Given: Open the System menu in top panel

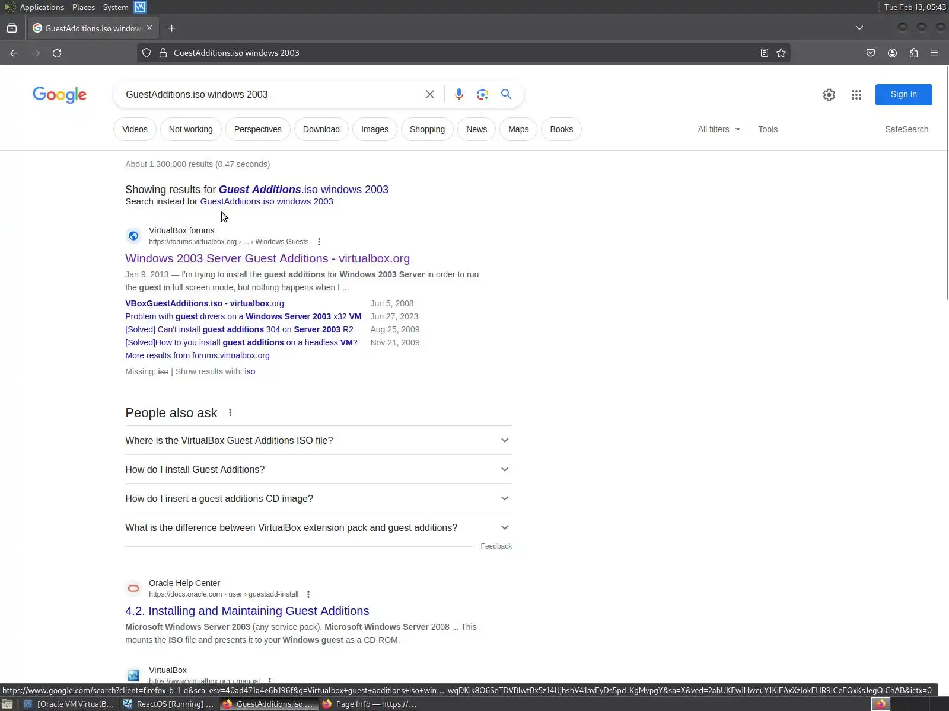Looking at the screenshot, I should point(116,7).
